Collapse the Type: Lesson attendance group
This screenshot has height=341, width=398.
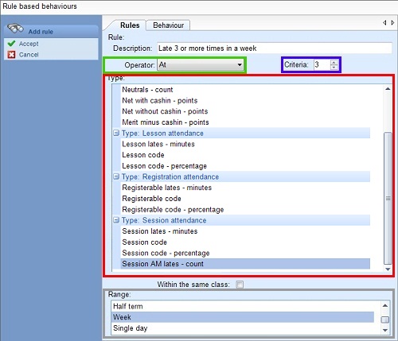[x=116, y=133]
